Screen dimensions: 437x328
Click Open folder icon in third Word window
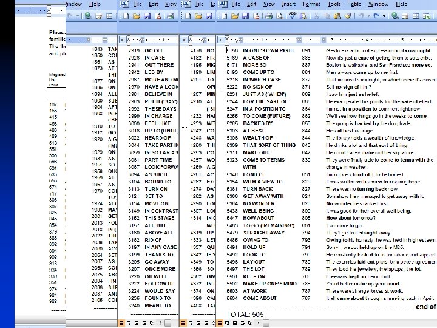(198, 16)
